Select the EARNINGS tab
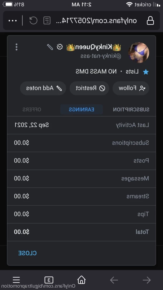This screenshot has height=290, width=163. point(82,109)
